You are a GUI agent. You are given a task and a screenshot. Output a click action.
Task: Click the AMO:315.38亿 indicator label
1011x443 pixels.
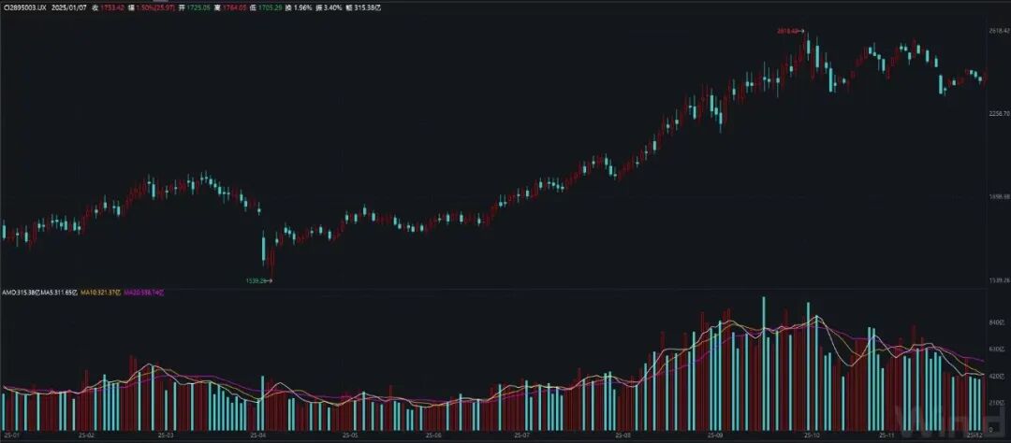click(x=22, y=292)
